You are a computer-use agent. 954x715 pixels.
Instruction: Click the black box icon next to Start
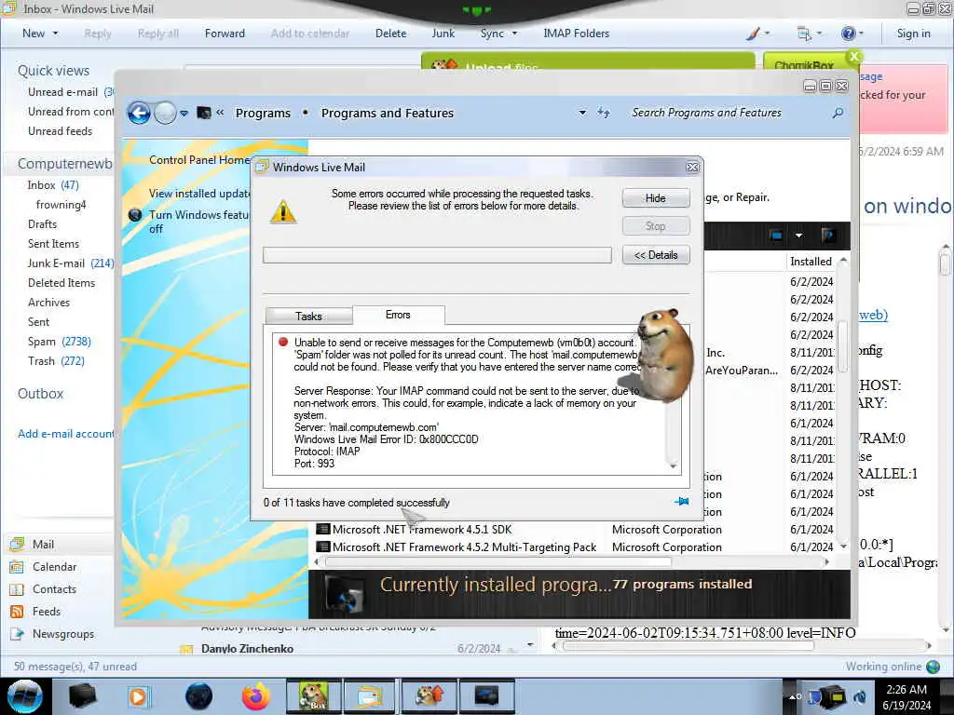(83, 696)
